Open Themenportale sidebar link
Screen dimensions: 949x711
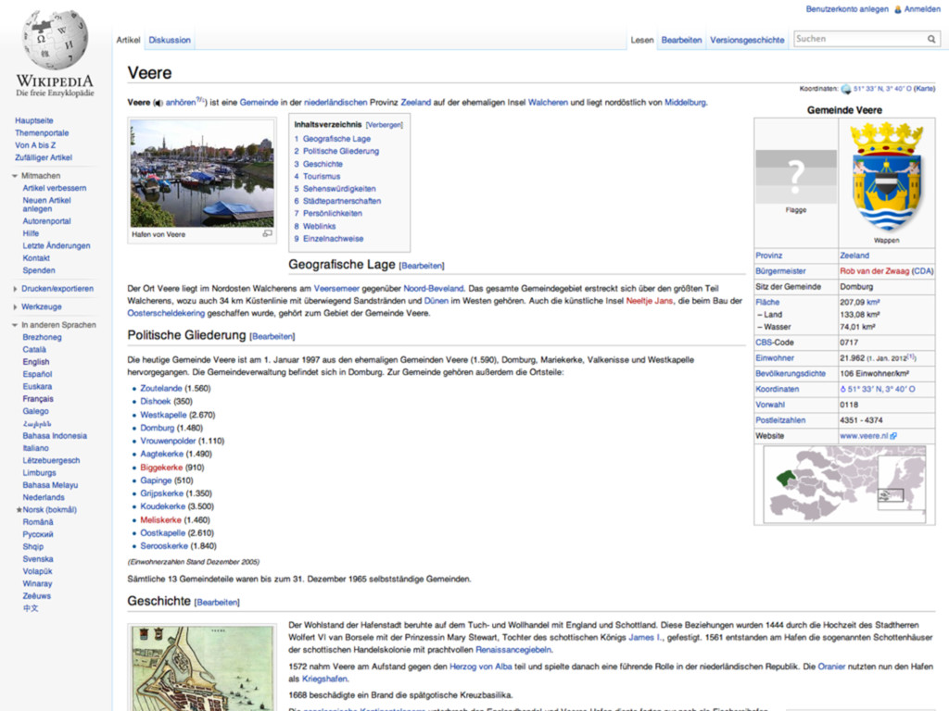click(42, 133)
